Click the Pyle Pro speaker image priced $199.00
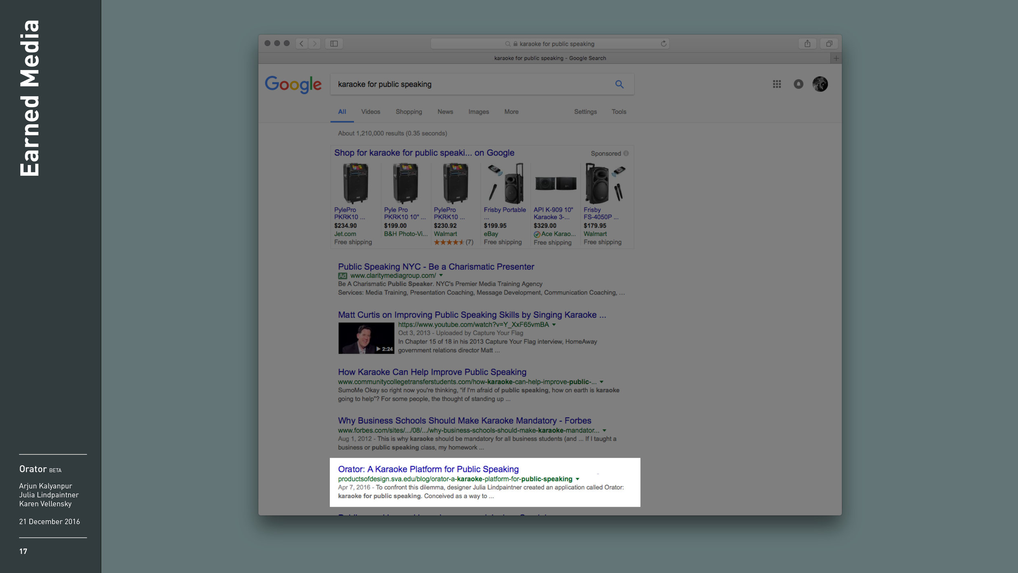This screenshot has height=573, width=1018. 405,183
